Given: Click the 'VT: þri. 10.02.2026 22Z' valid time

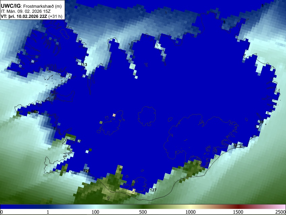Looking at the screenshot, I should point(24,16).
